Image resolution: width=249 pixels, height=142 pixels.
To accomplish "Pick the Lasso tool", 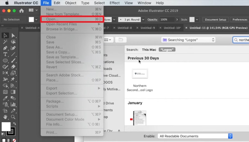I will pyautogui.click(x=13, y=42).
